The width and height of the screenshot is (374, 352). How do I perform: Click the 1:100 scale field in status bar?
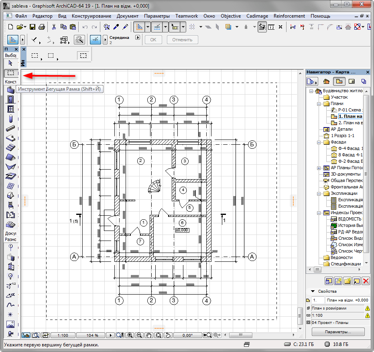[x=63, y=335]
